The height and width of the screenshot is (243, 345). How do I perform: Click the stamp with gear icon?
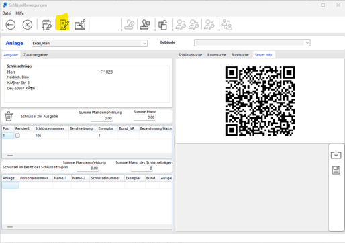click(145, 25)
